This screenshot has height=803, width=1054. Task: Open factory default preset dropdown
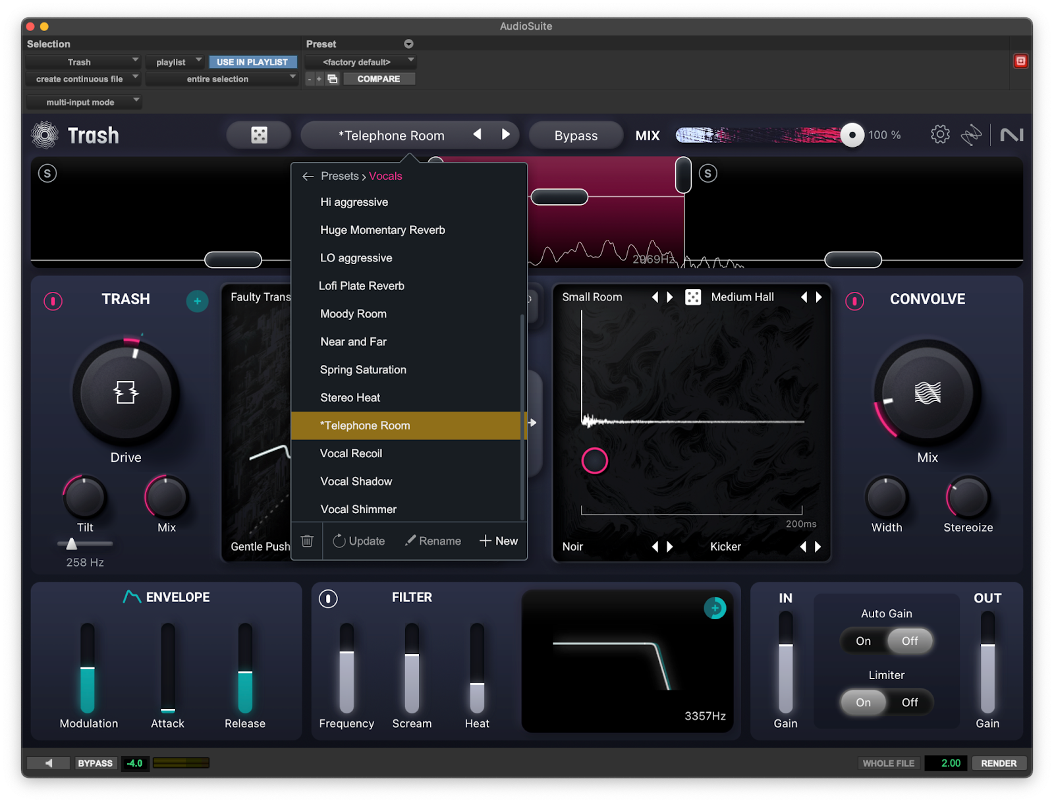click(x=360, y=62)
